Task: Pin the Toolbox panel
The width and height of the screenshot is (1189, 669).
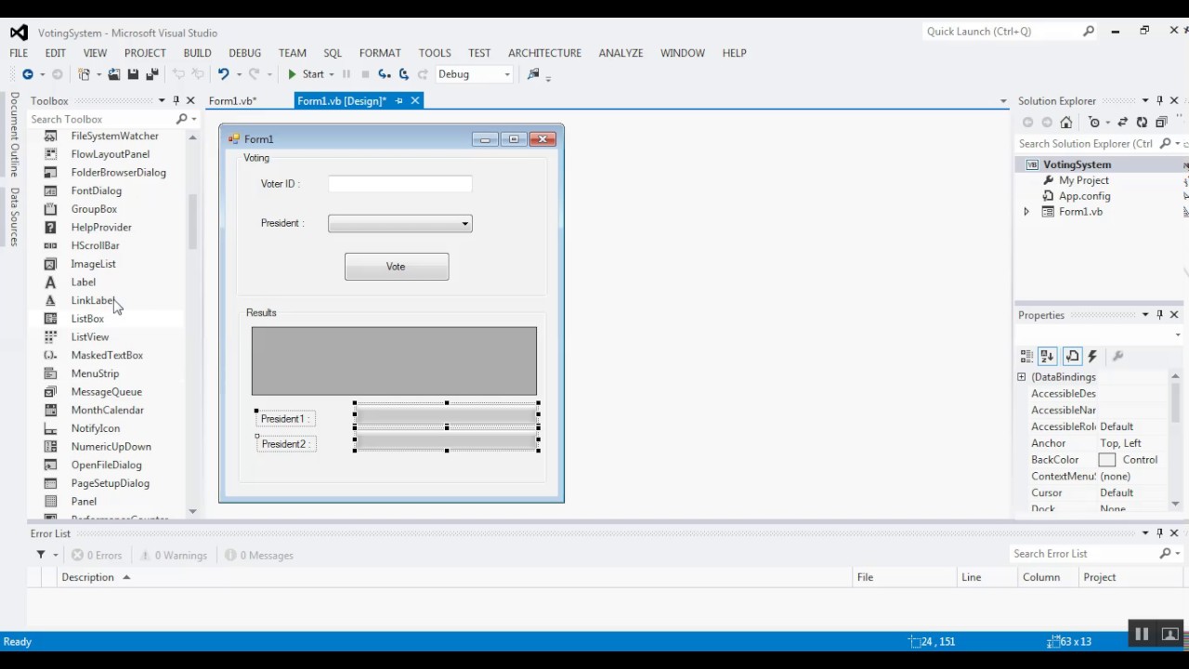Action: point(176,100)
